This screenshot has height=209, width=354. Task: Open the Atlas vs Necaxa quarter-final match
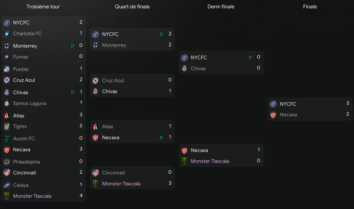(132, 132)
